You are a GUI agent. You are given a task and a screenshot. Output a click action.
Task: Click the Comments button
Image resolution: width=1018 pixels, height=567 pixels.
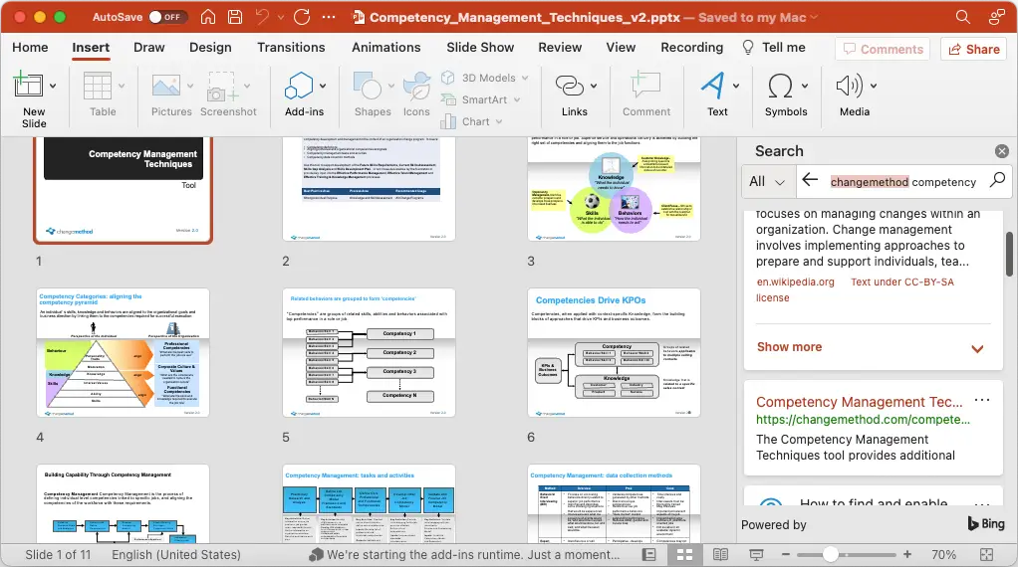click(883, 50)
